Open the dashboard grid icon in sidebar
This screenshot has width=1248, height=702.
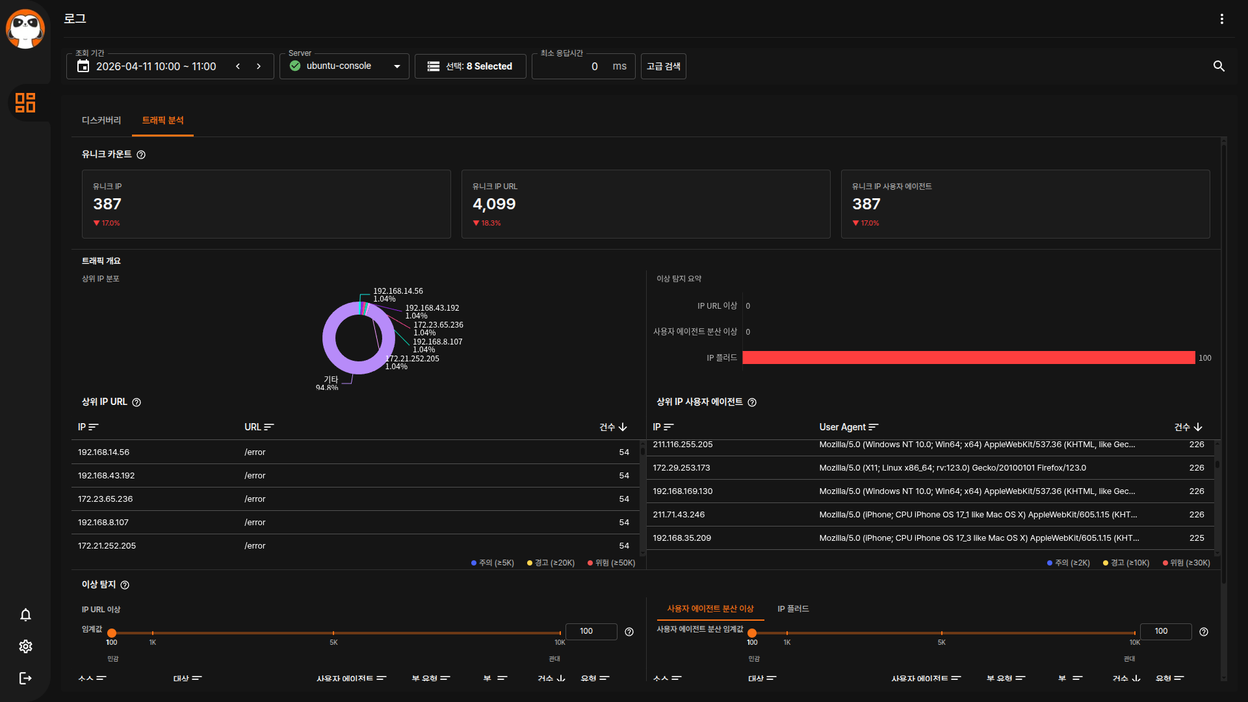25,103
